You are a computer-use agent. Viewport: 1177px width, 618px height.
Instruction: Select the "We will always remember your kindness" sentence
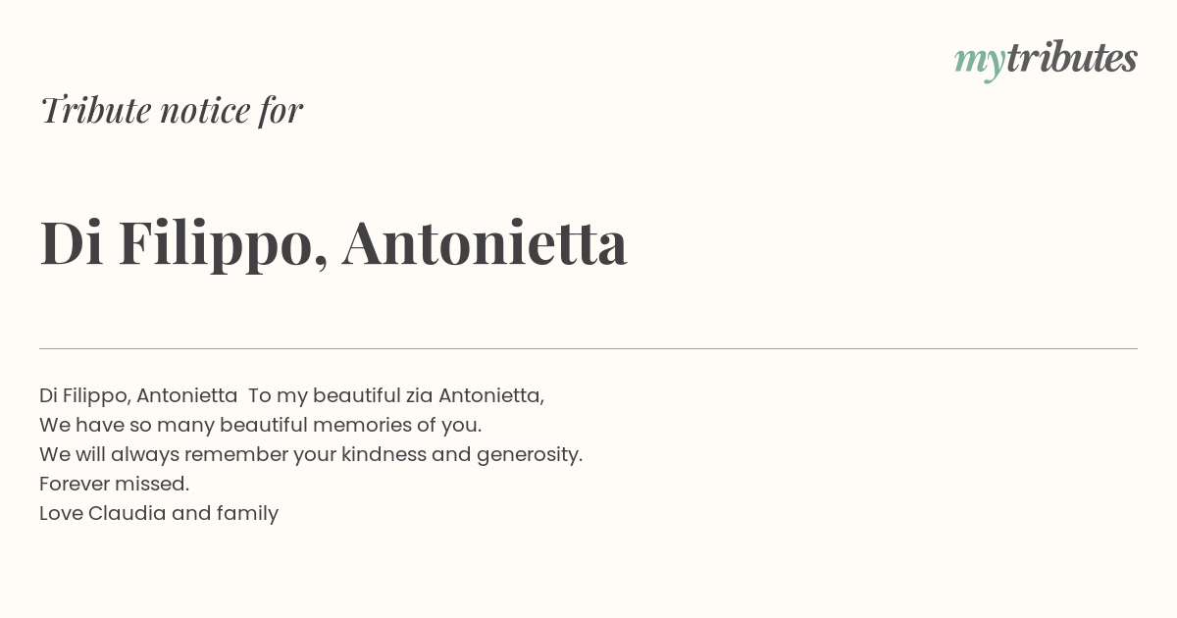click(x=311, y=454)
